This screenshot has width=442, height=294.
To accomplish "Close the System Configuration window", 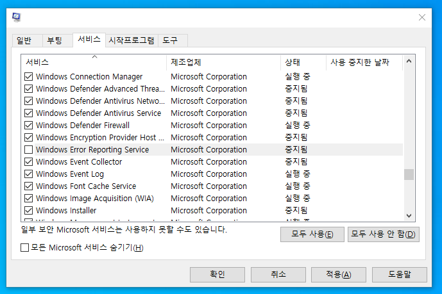I will pyautogui.click(x=421, y=17).
